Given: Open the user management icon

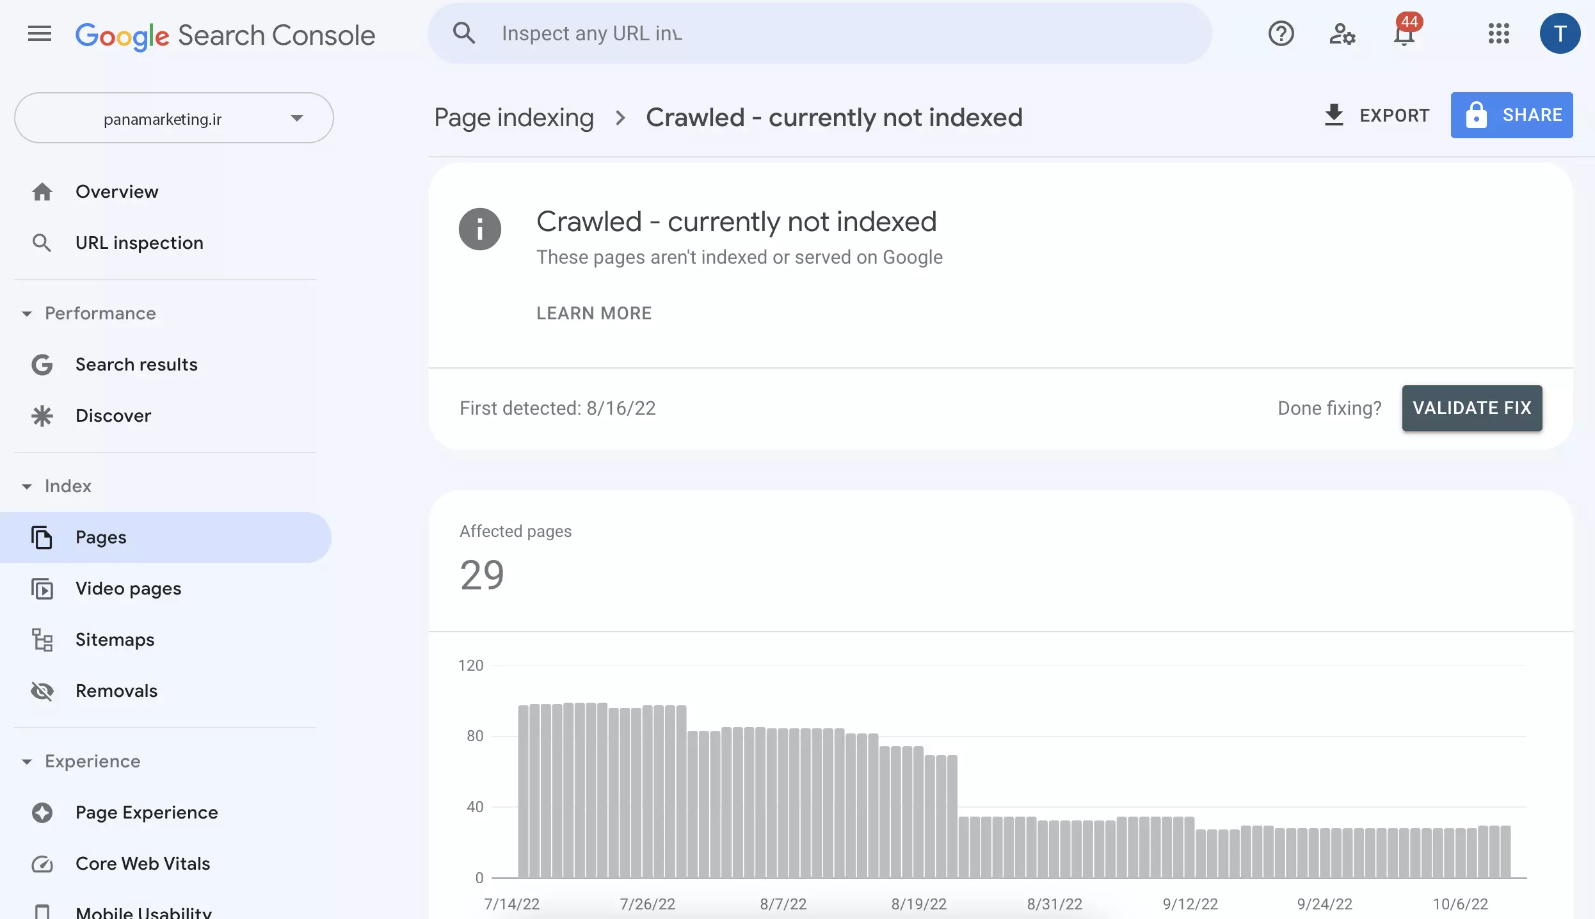Looking at the screenshot, I should tap(1342, 33).
